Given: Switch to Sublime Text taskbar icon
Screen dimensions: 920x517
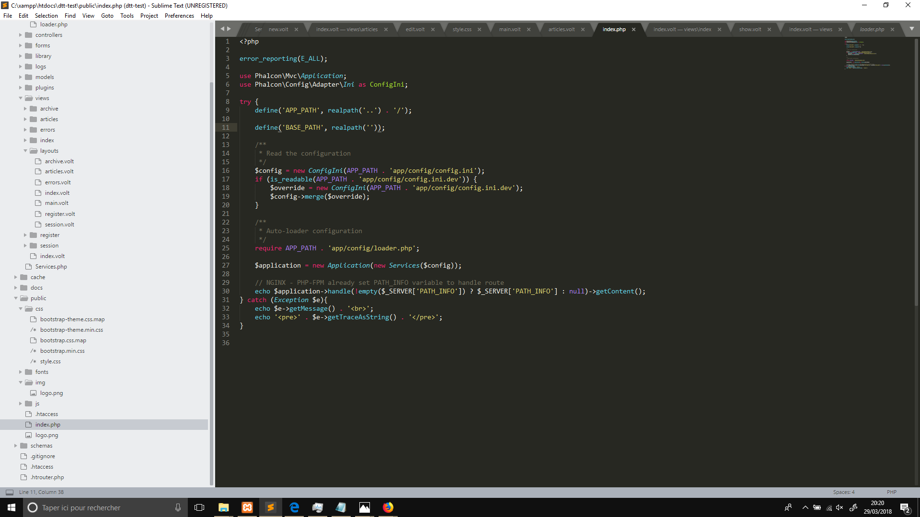Looking at the screenshot, I should coord(271,507).
